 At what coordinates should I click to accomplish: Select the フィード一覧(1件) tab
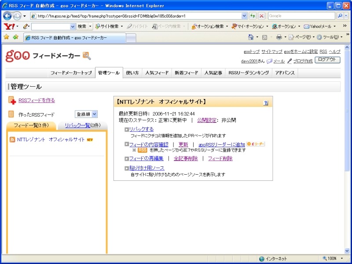point(31,125)
